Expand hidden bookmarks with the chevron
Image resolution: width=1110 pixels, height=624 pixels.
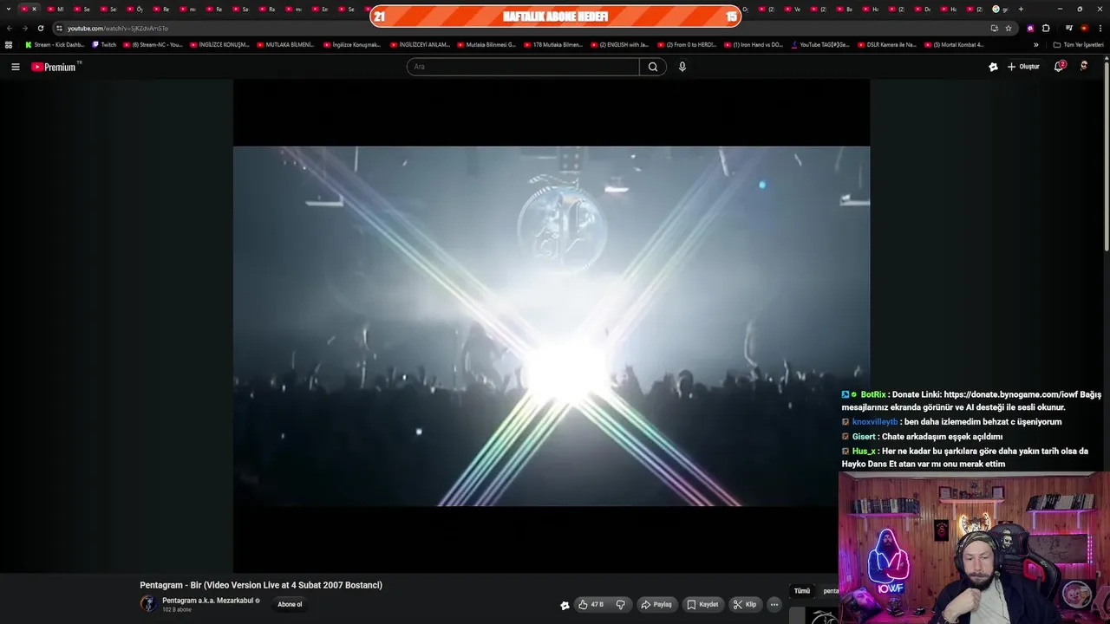1035,44
